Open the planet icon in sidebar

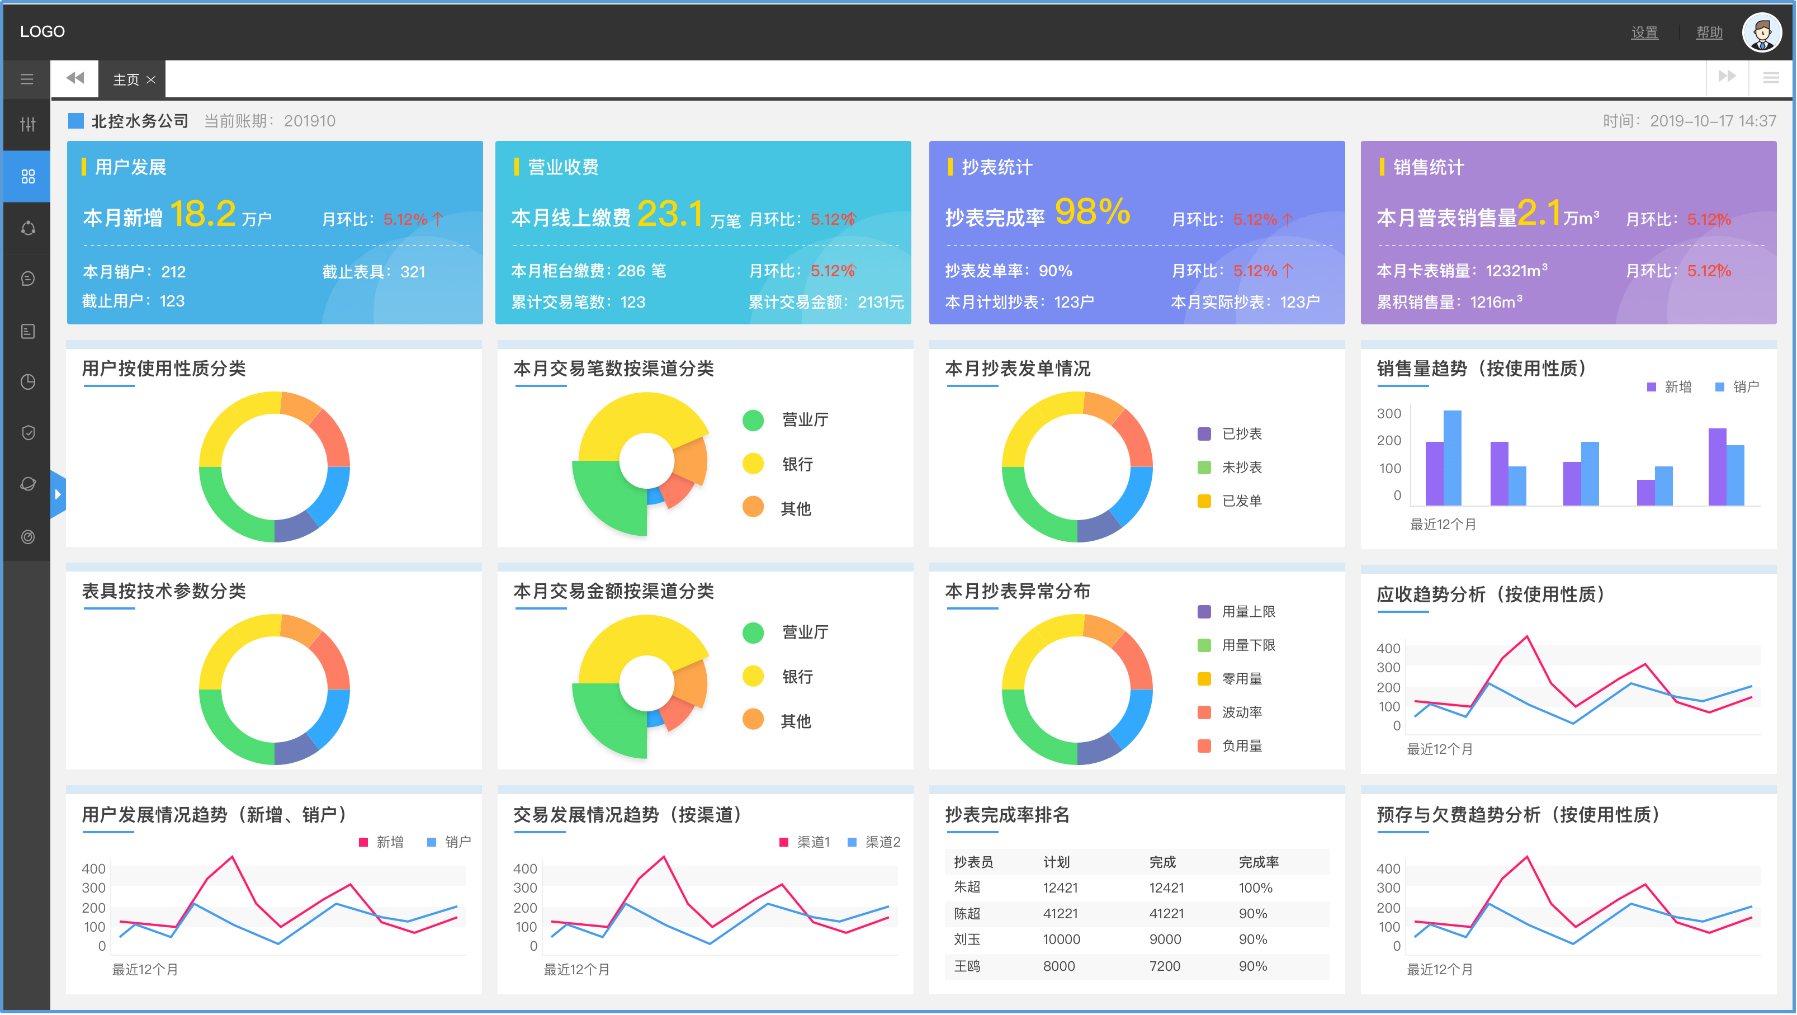point(27,484)
